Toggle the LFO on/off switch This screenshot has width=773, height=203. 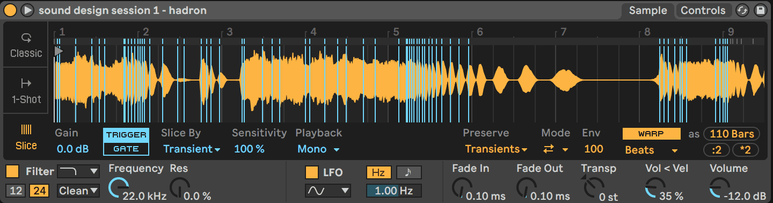tap(311, 172)
